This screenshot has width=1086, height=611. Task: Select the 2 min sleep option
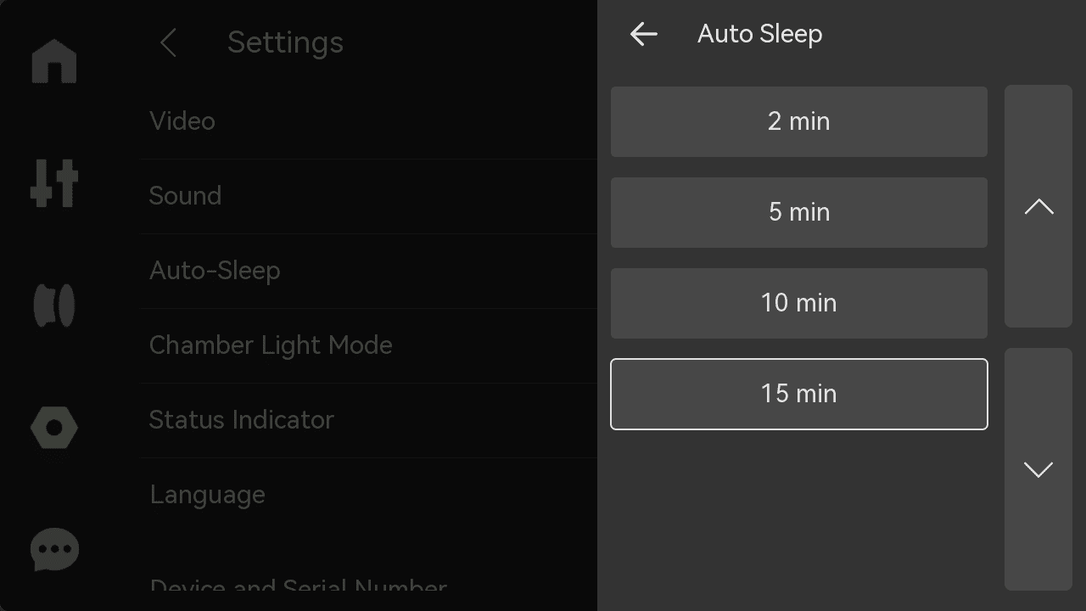pos(799,121)
